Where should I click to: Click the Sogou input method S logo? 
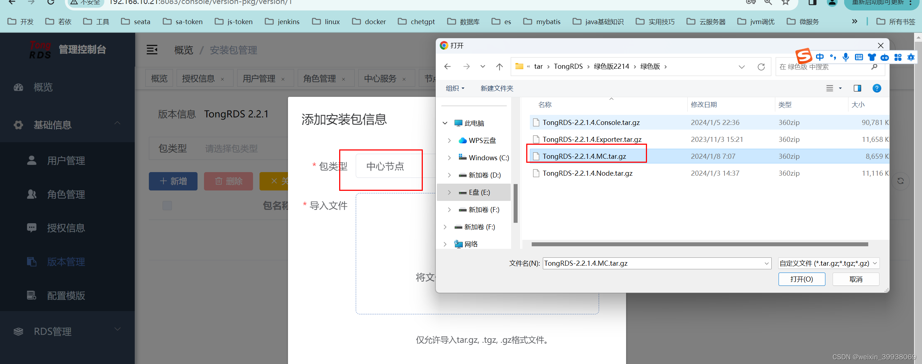[x=803, y=56]
